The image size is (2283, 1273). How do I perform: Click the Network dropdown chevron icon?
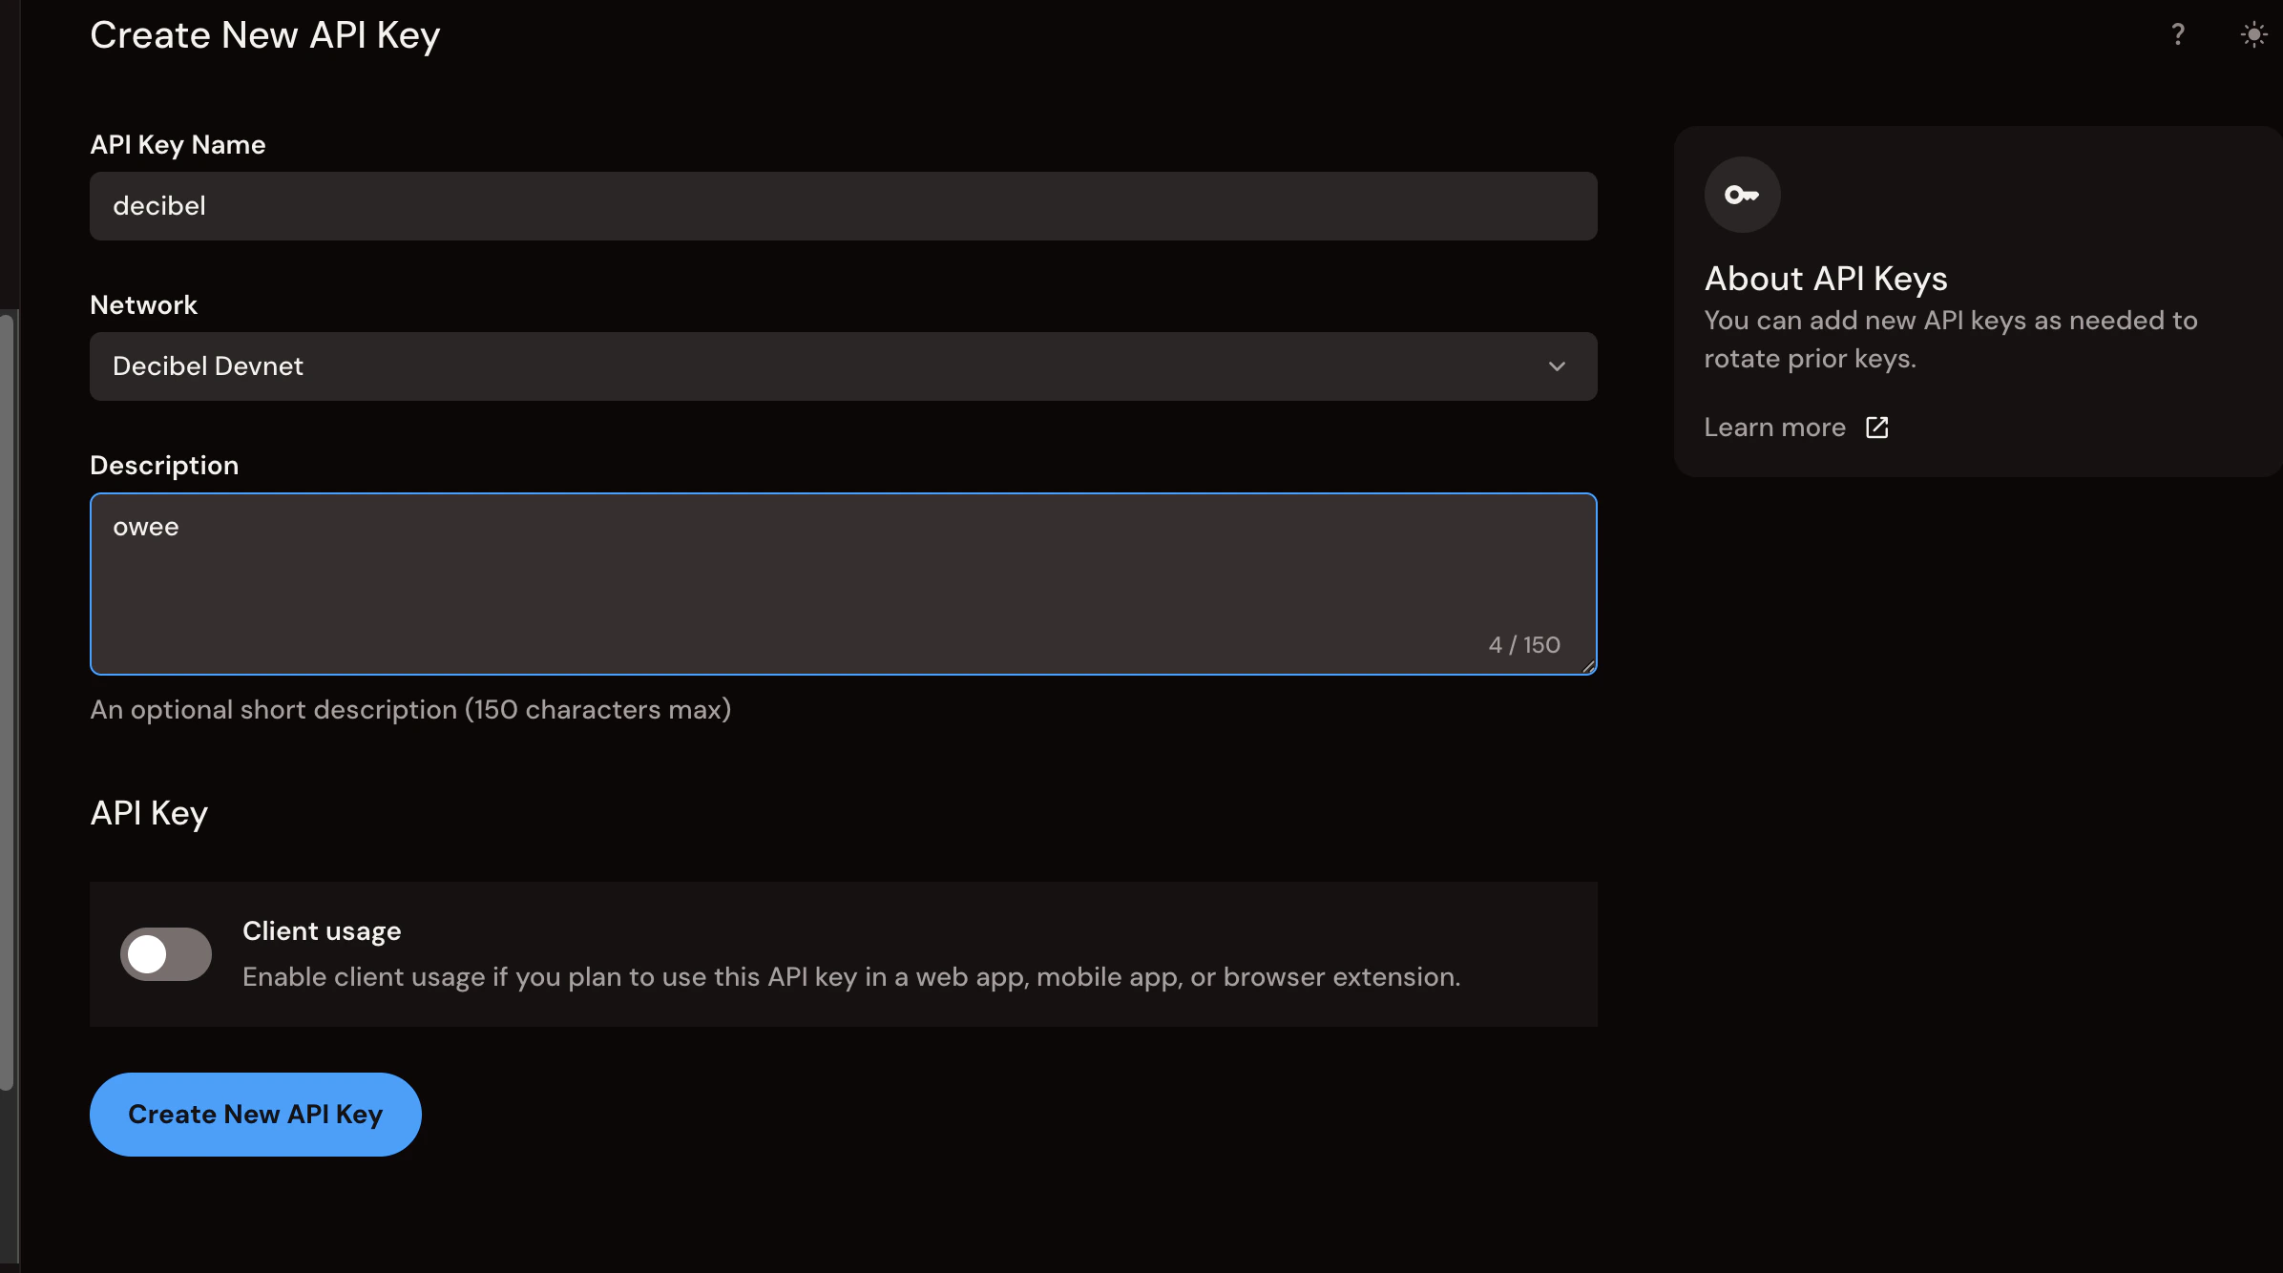tap(1558, 366)
